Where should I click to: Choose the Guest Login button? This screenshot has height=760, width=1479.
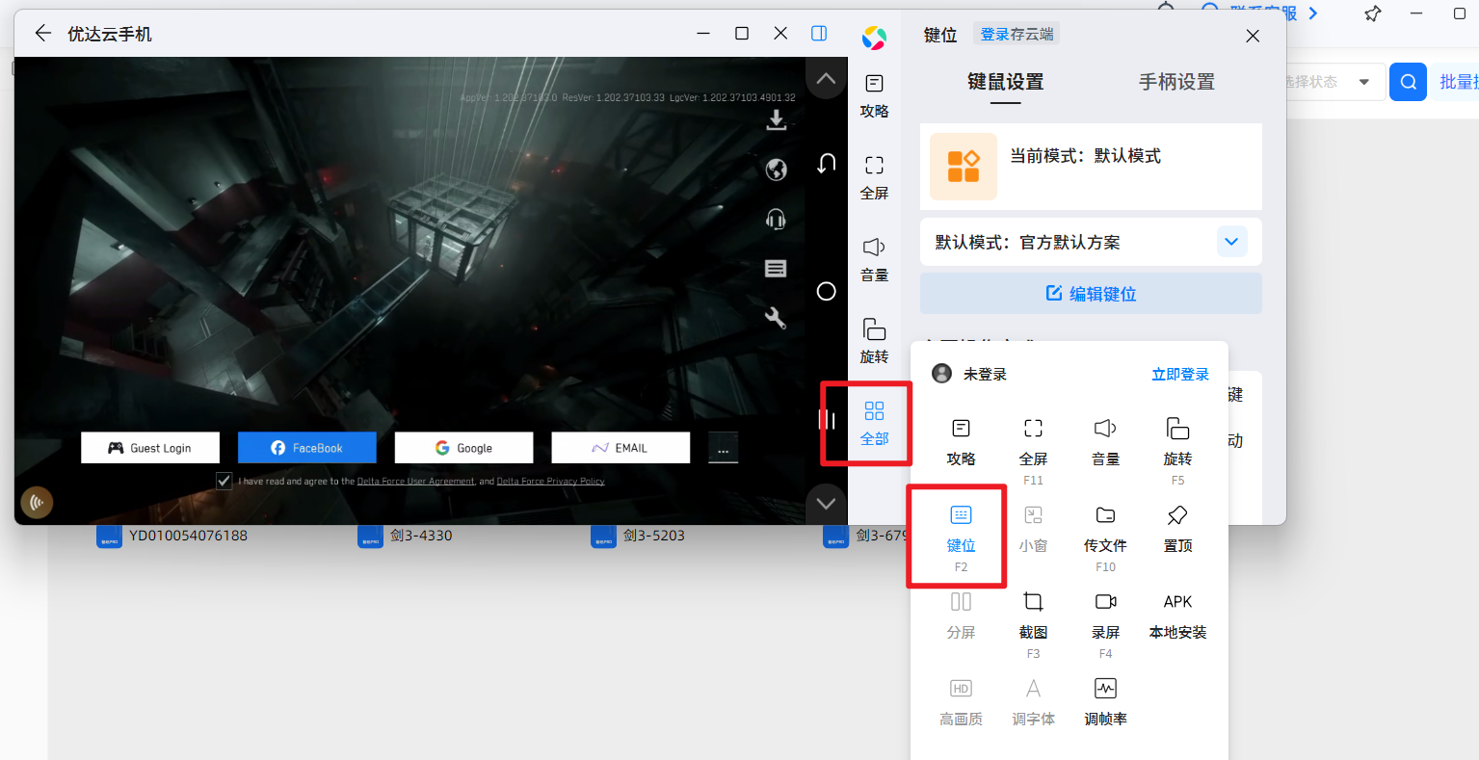150,448
